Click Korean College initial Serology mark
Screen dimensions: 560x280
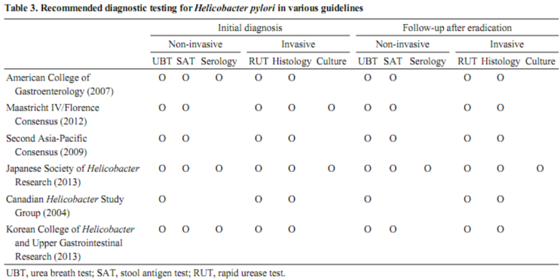pyautogui.click(x=219, y=230)
